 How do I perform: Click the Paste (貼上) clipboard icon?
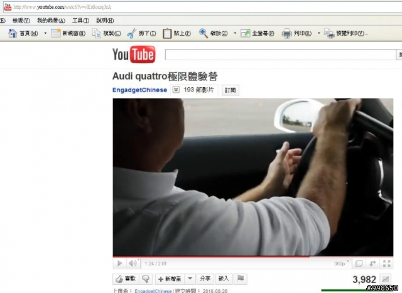167,33
